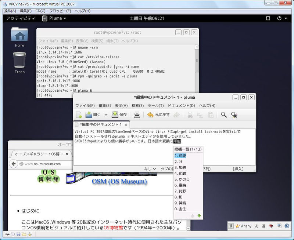Click the Cut scissors icon in Pluma

(x=190, y=115)
